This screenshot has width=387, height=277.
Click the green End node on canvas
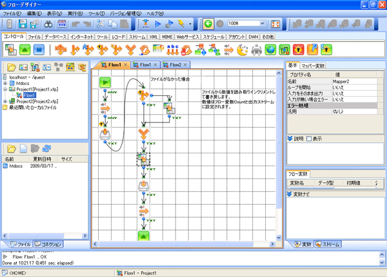144,236
